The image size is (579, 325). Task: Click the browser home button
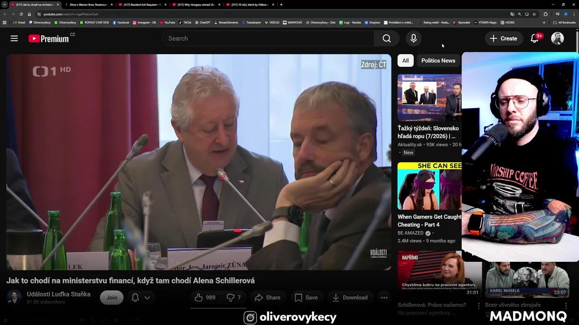(29, 14)
